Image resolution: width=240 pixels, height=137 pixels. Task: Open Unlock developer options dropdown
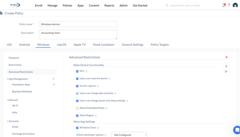[x=129, y=135]
